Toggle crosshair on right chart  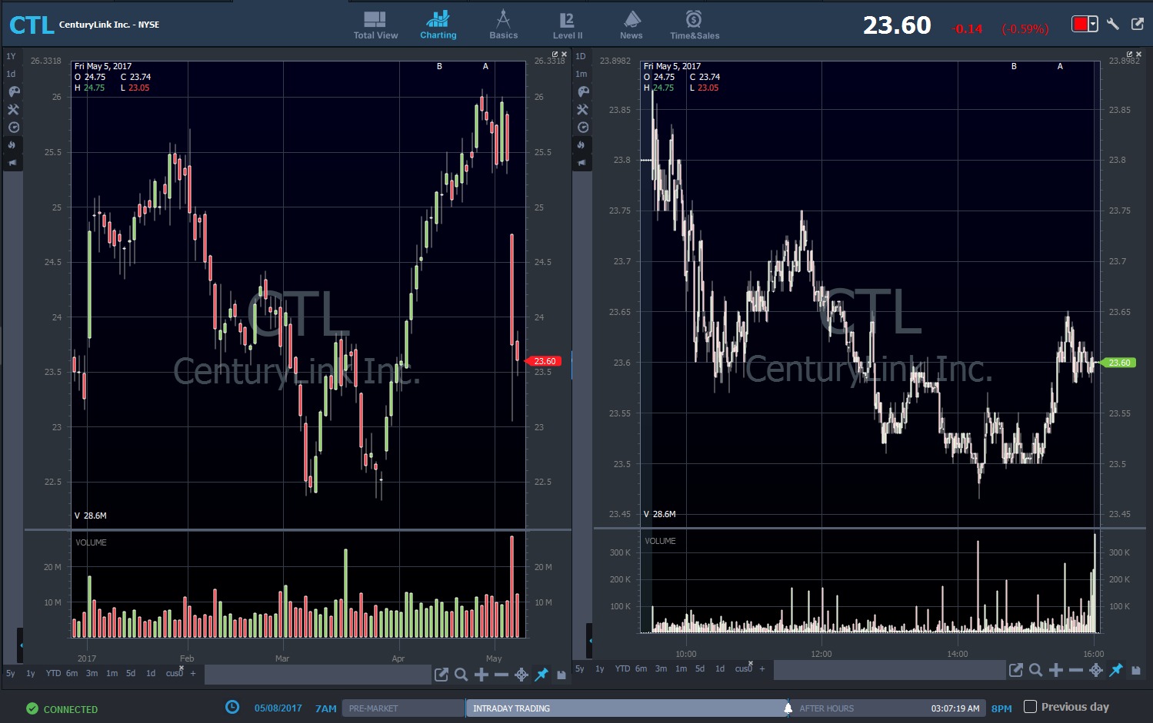coord(1096,670)
